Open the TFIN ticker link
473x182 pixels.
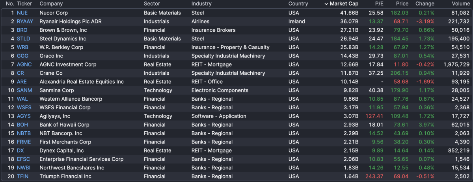[x=22, y=176]
